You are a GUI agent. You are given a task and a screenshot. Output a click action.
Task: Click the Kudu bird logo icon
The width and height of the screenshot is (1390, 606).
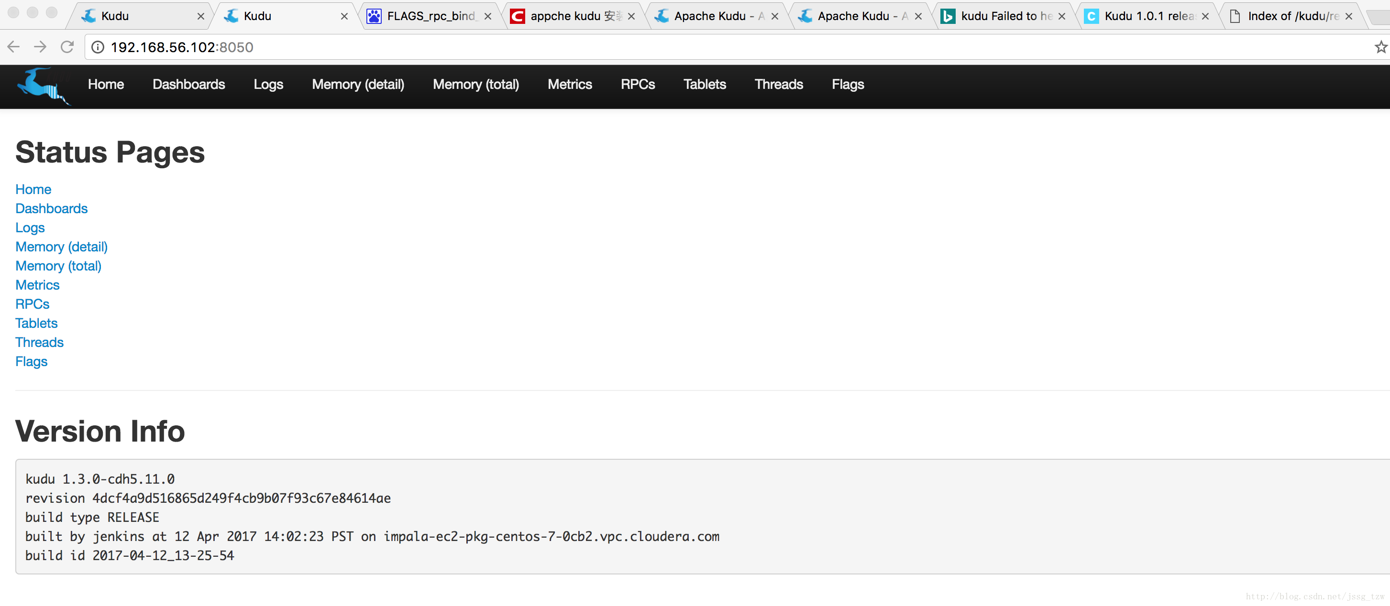(43, 84)
